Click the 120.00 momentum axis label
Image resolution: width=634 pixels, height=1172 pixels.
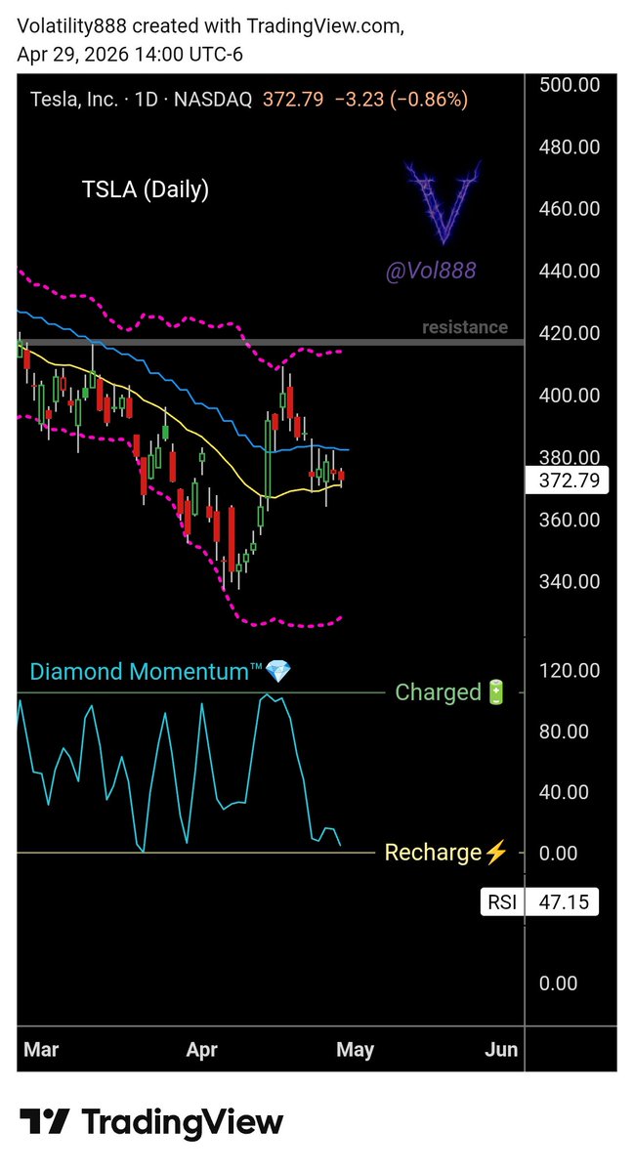click(569, 670)
